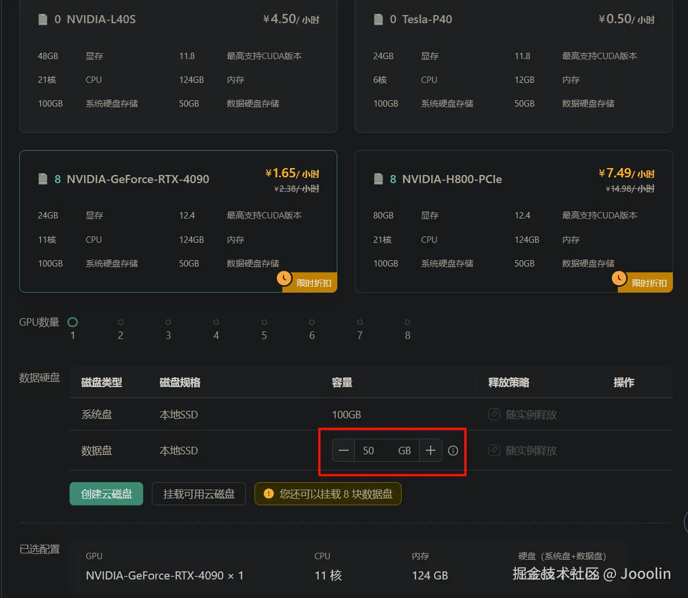Decrease data disk capacity with minus button
The image size is (688, 598).
point(344,451)
